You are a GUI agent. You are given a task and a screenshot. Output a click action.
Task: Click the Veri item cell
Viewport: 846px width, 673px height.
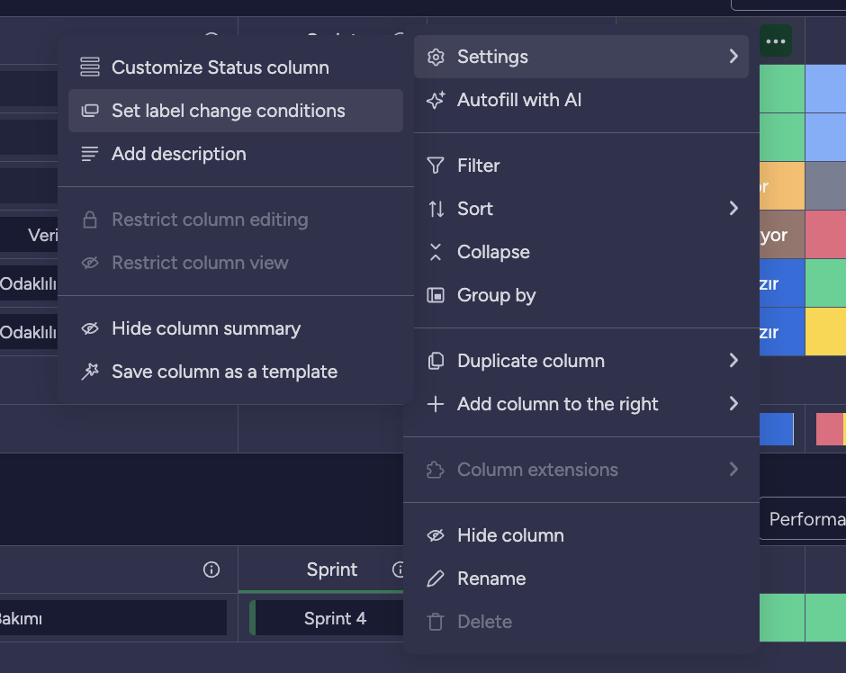pyautogui.click(x=29, y=235)
